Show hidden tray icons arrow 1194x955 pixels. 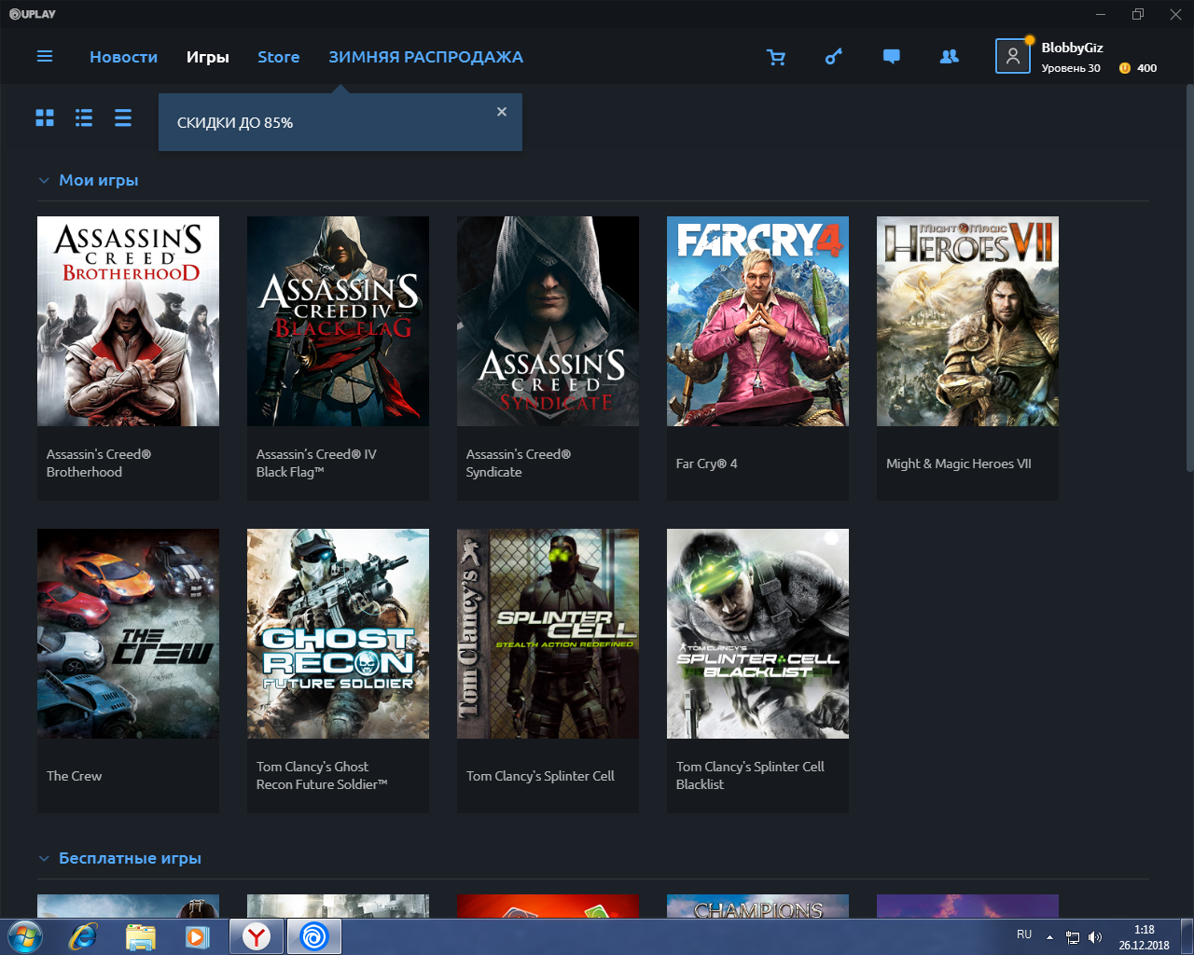[1049, 936]
